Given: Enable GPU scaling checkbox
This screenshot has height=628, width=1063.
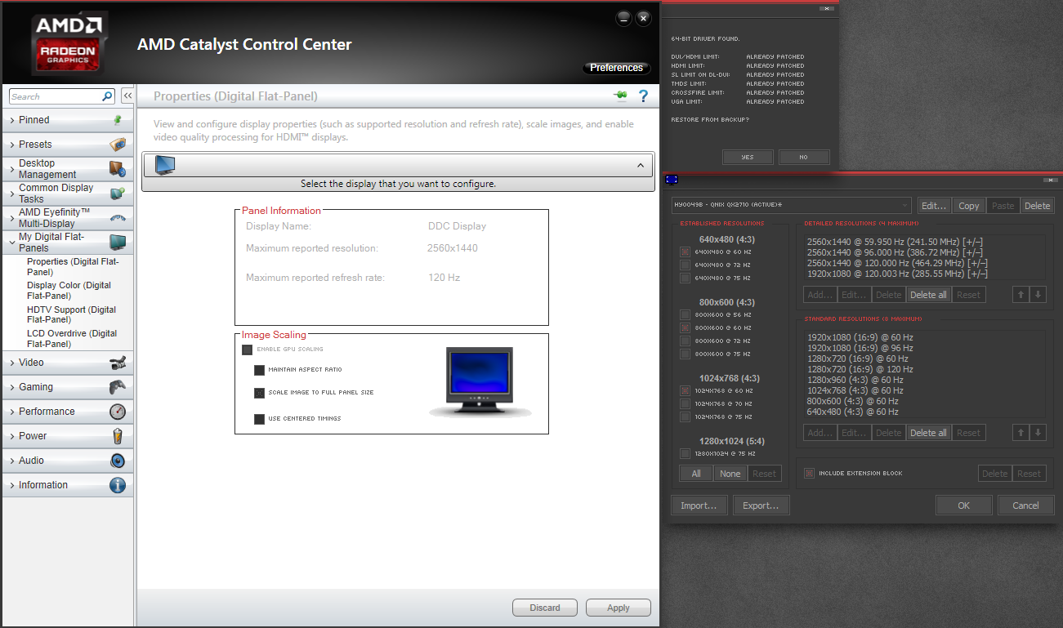Looking at the screenshot, I should (248, 350).
